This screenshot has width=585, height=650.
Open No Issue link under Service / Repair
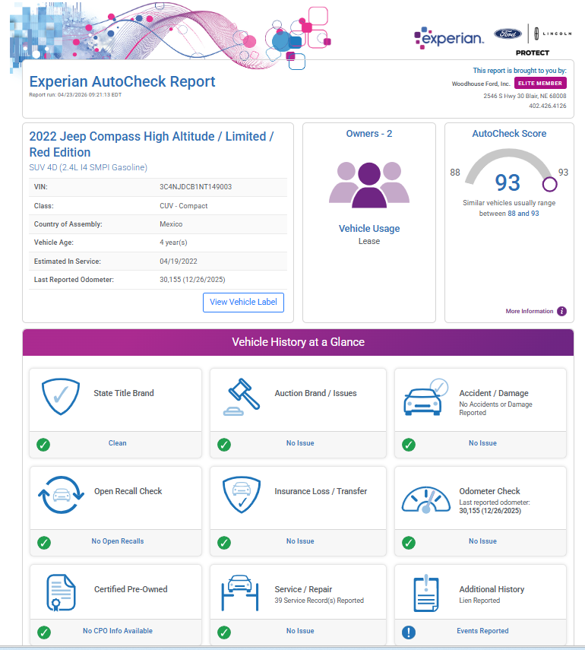300,631
